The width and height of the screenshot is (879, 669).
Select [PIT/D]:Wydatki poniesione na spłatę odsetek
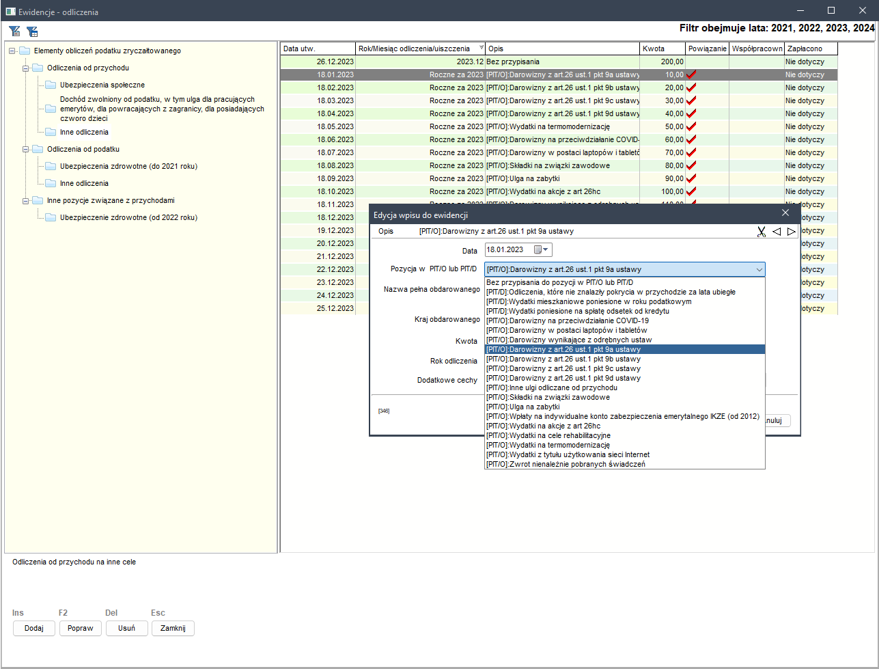[625, 311]
